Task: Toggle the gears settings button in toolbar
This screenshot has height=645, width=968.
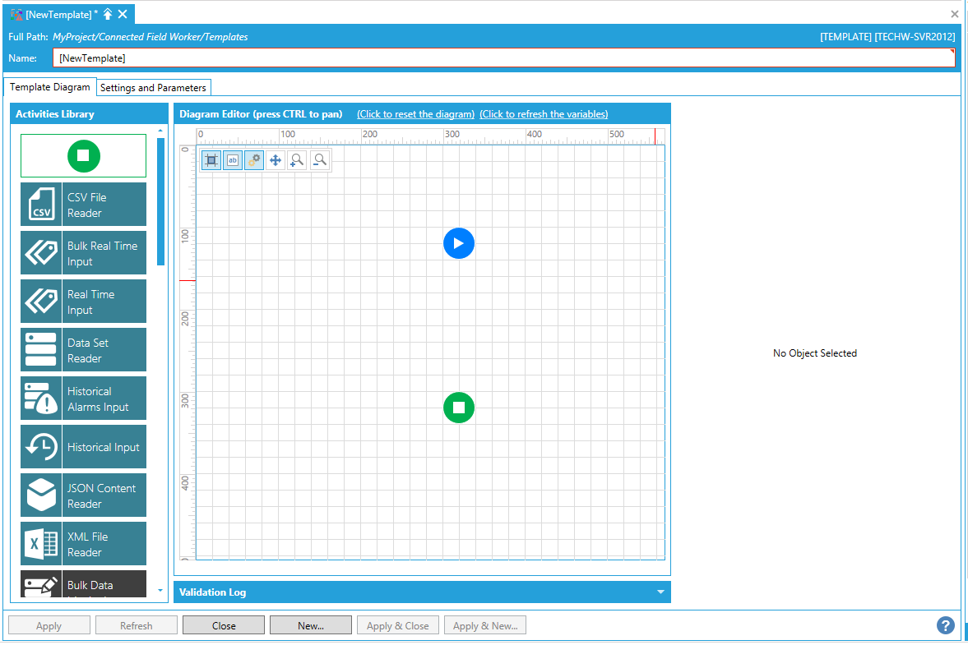Action: point(254,160)
